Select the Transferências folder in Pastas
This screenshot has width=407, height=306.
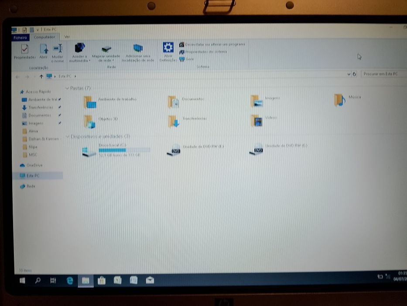click(187, 121)
